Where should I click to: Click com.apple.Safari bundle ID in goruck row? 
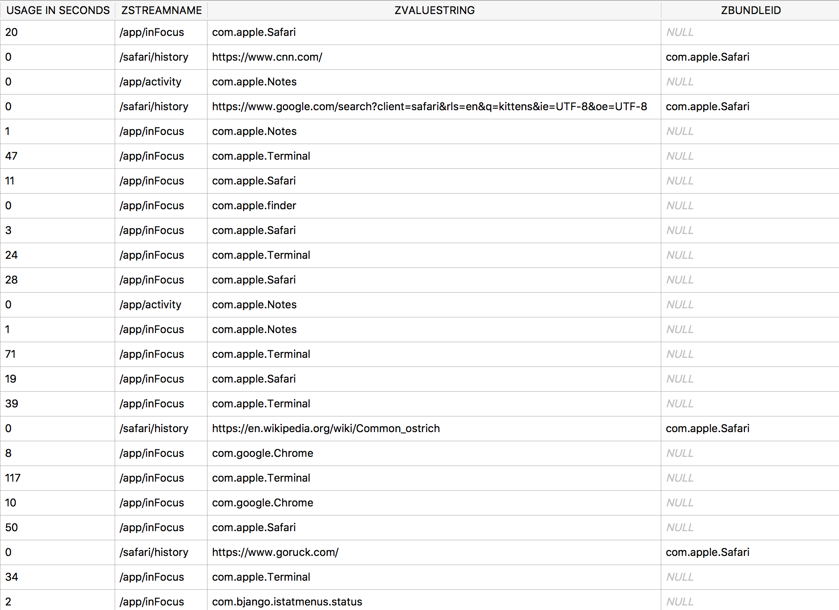(707, 552)
